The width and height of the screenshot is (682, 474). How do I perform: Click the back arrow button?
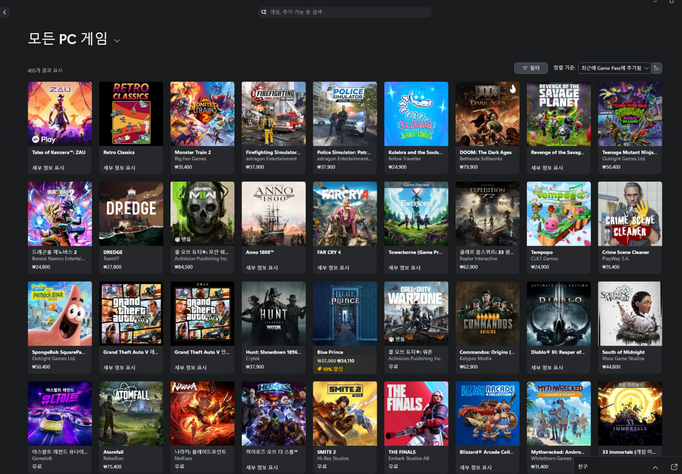tap(5, 12)
